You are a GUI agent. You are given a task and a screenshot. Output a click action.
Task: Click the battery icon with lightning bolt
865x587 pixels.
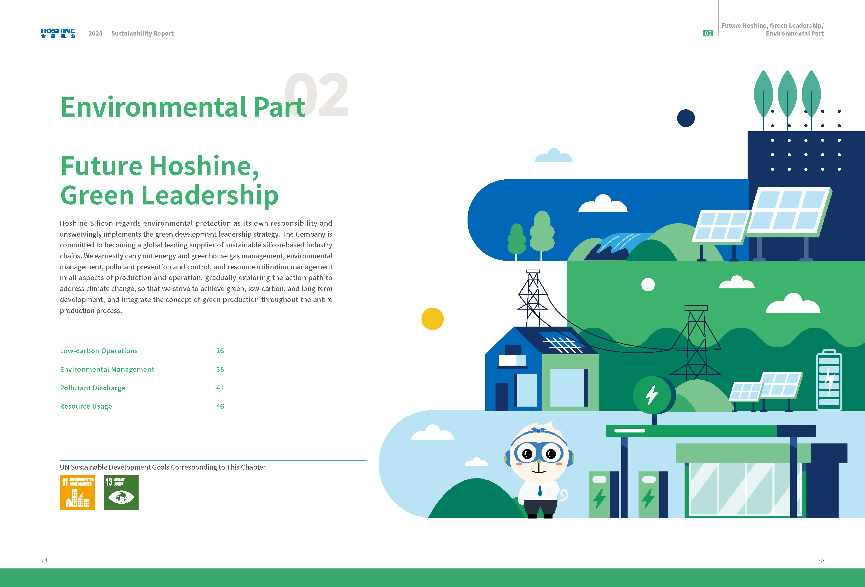(x=829, y=380)
